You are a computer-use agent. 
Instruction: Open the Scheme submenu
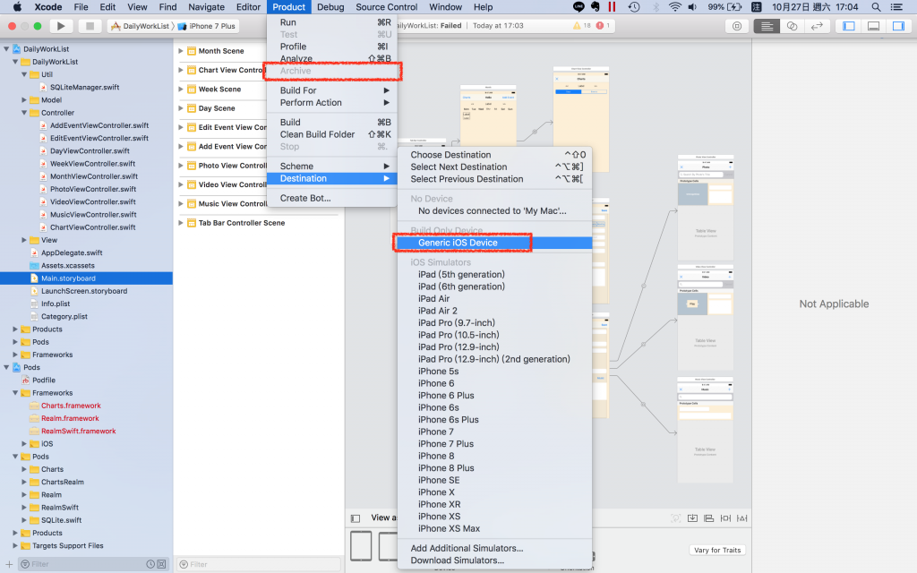331,166
